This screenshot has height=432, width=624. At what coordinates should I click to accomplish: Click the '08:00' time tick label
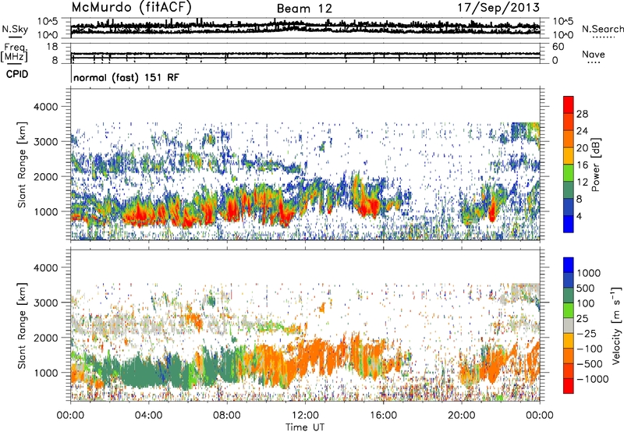pyautogui.click(x=227, y=416)
